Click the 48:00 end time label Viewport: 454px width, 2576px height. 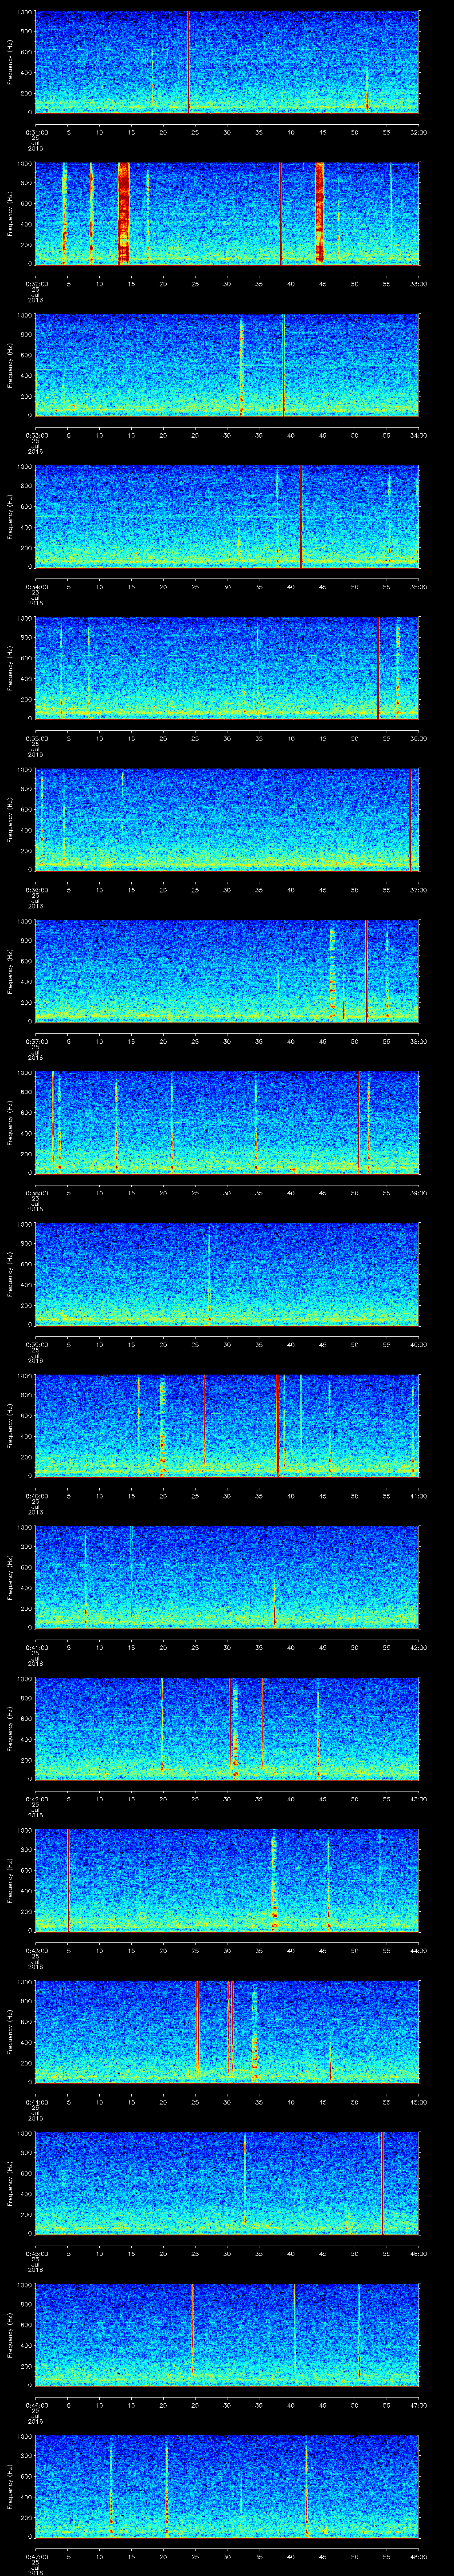418,2558
